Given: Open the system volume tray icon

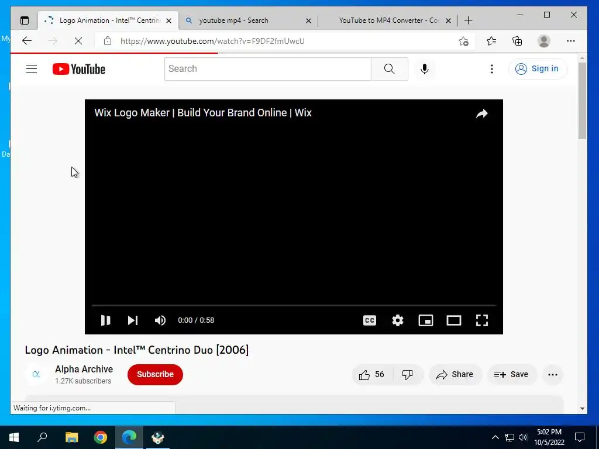Looking at the screenshot, I should point(523,437).
